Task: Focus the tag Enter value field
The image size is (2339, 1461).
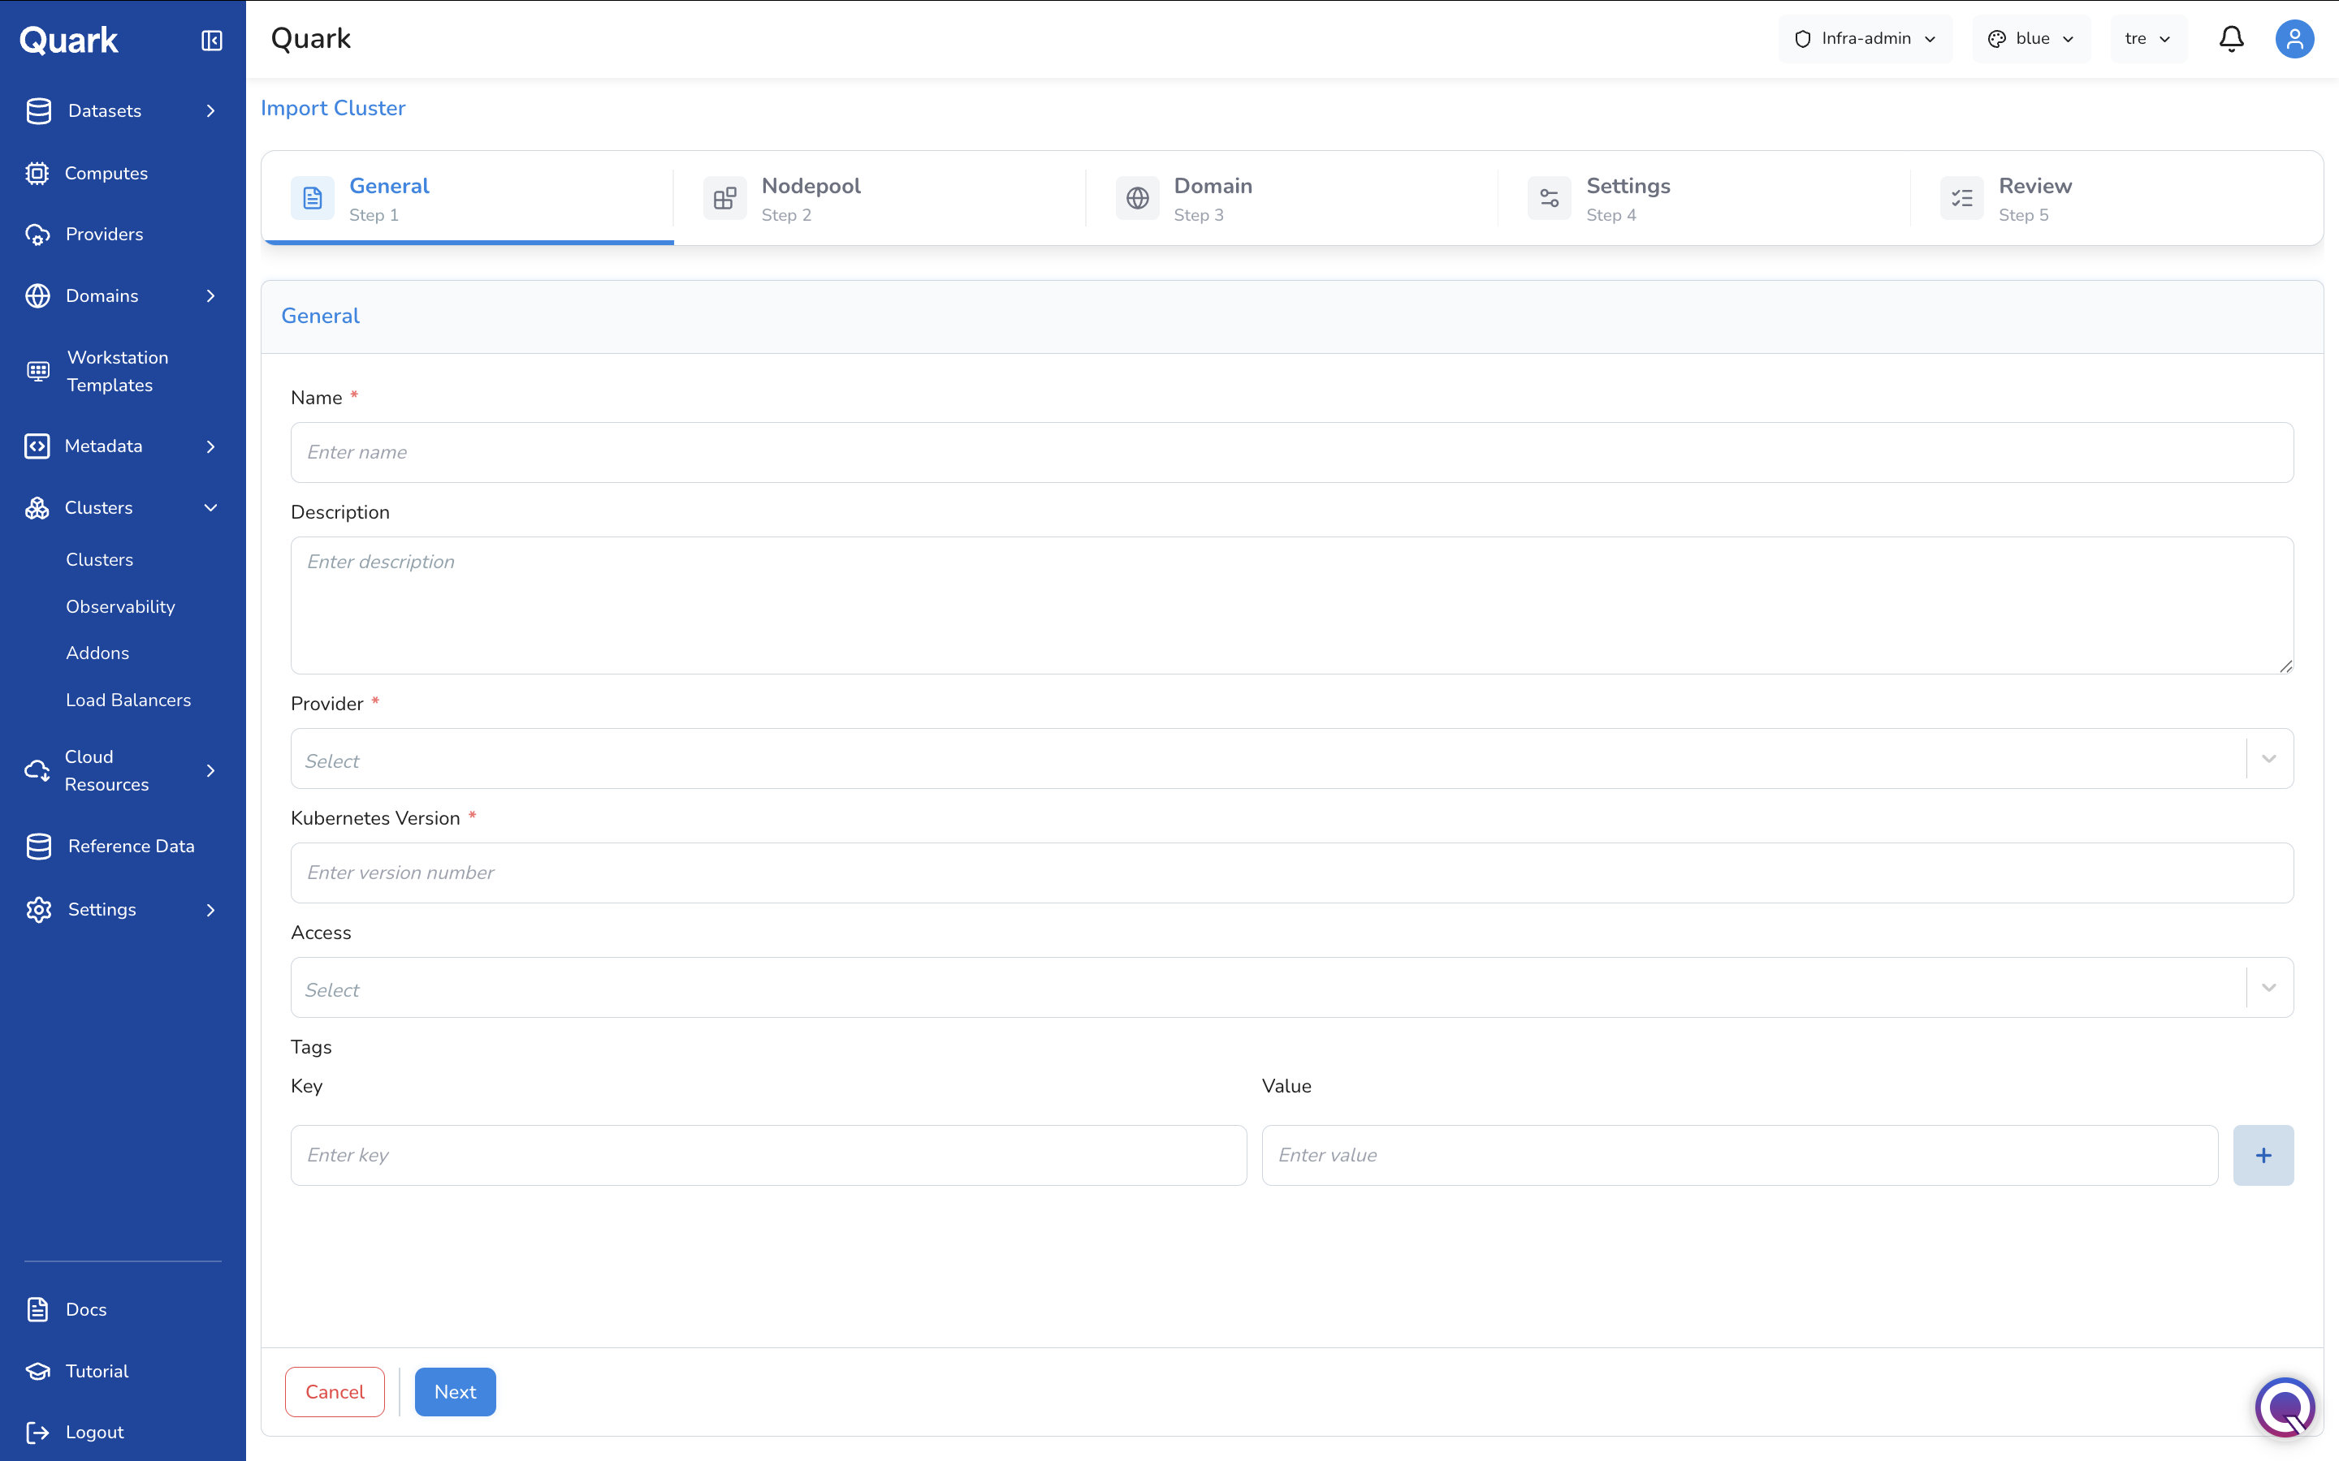Action: (x=1740, y=1155)
